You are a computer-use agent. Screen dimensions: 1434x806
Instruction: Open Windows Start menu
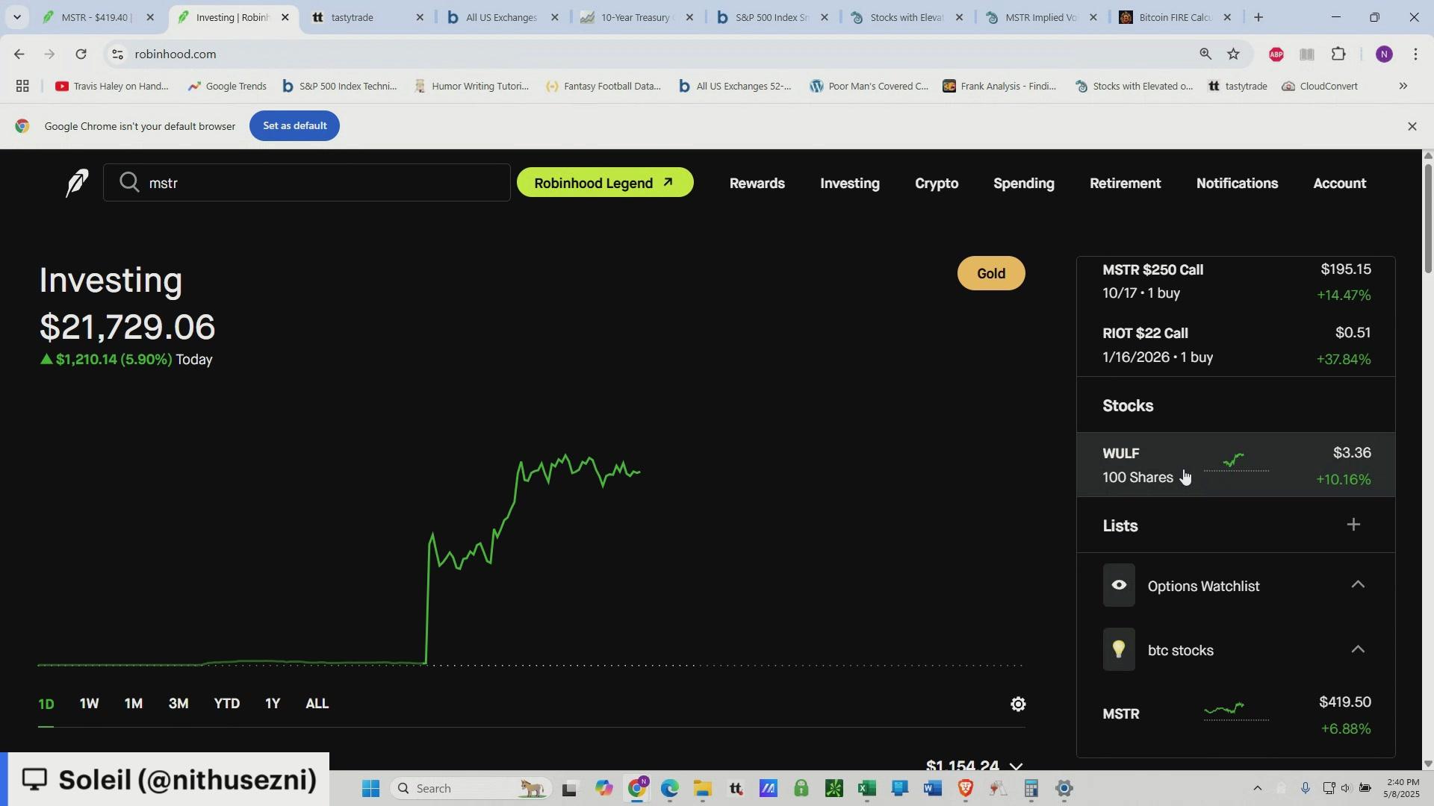370,789
